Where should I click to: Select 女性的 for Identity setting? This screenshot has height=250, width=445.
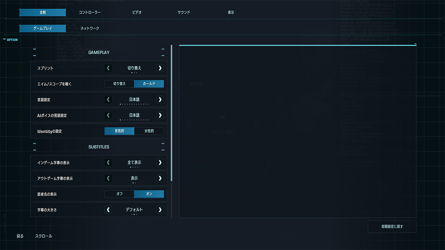pyautogui.click(x=149, y=131)
